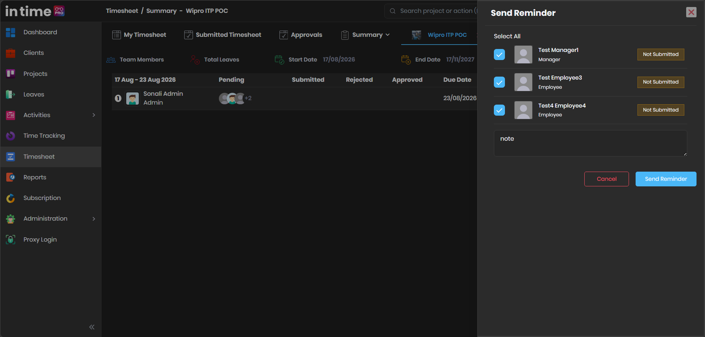Click the Team Members people icon
This screenshot has width=705, height=337.
pyautogui.click(x=111, y=60)
